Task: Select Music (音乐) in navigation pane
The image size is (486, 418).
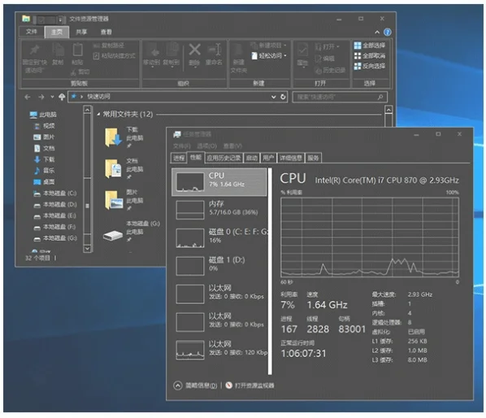Action: coord(45,171)
